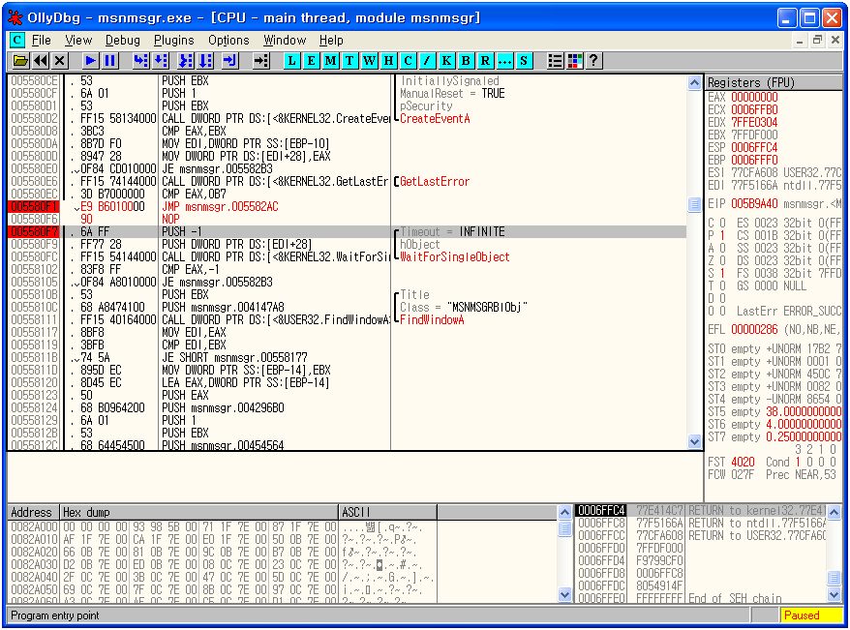
Task: Click the WaitForSingleObject comment
Action: click(x=455, y=256)
